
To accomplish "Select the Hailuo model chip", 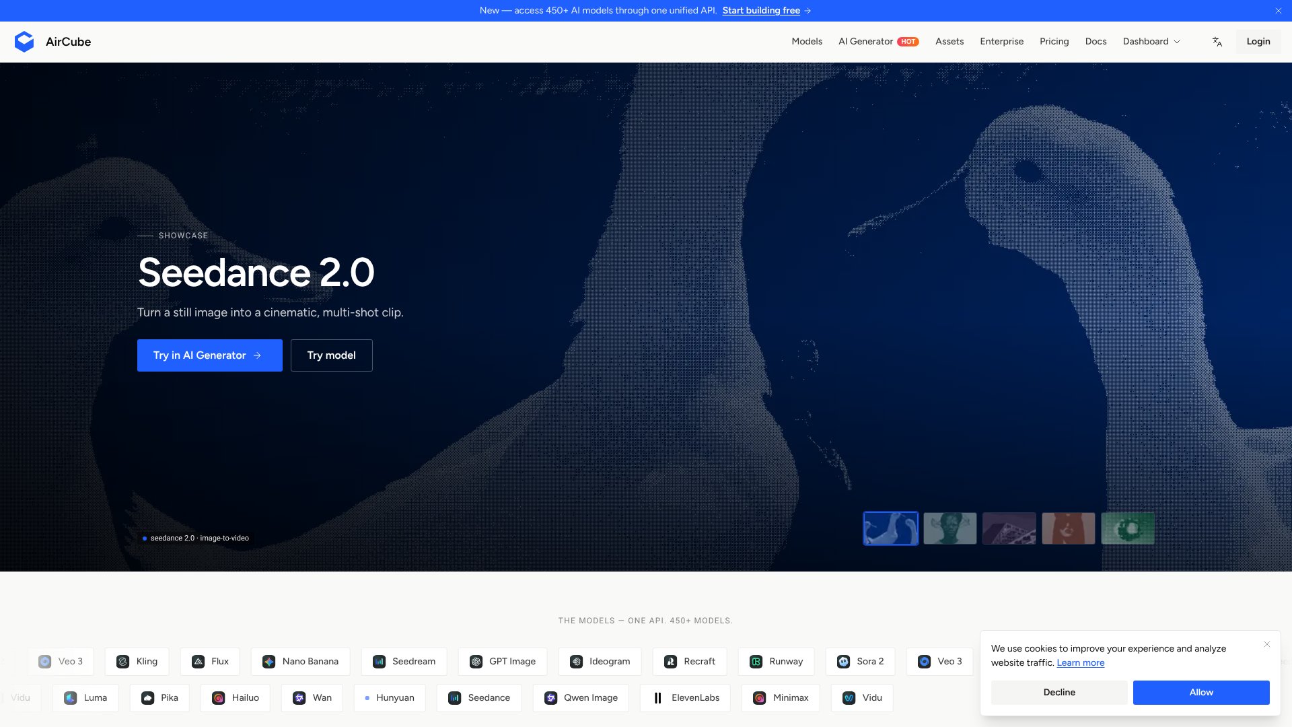I will [x=236, y=698].
